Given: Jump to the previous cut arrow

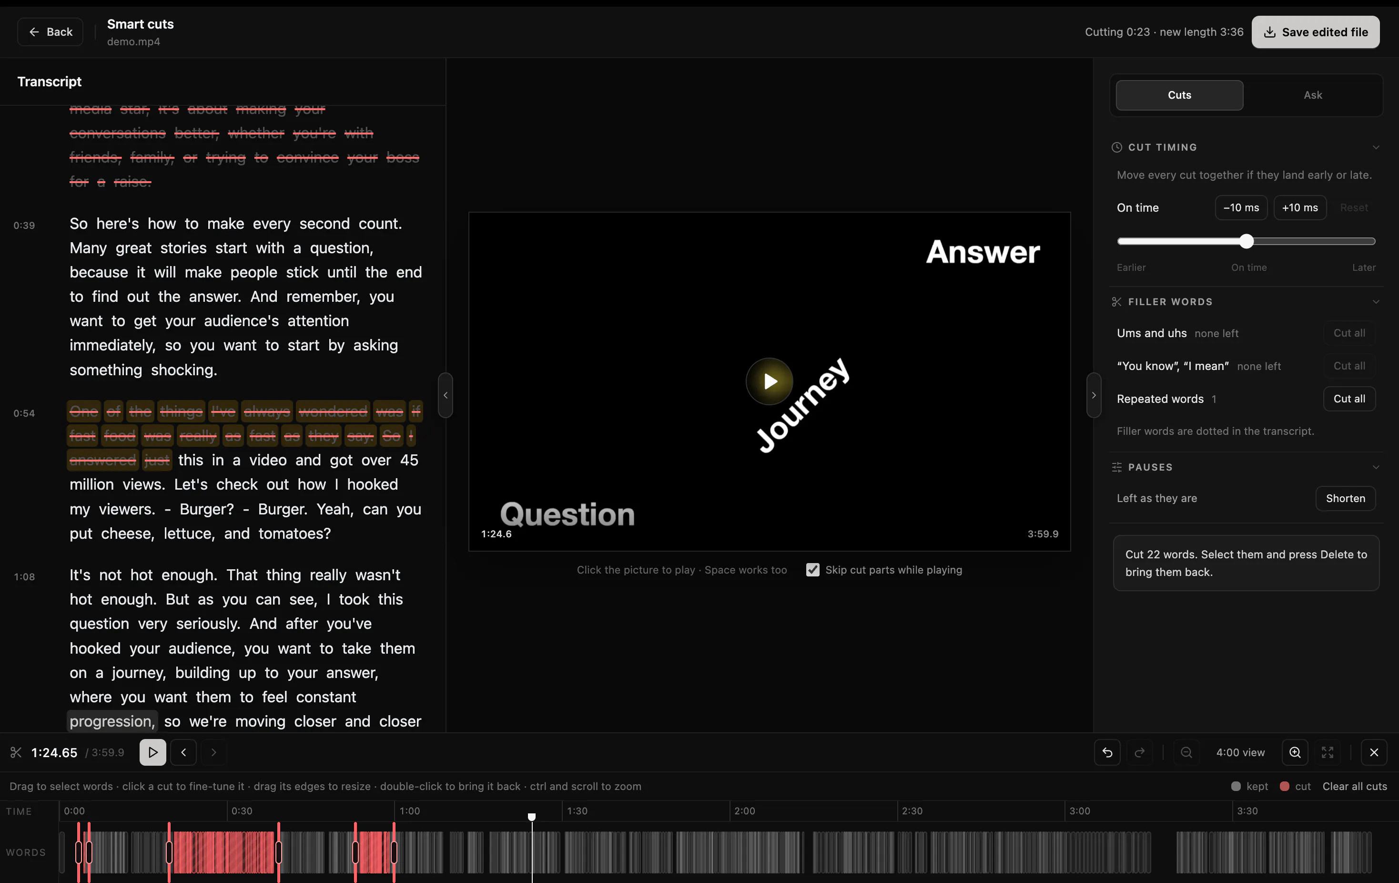Looking at the screenshot, I should pos(183,752).
